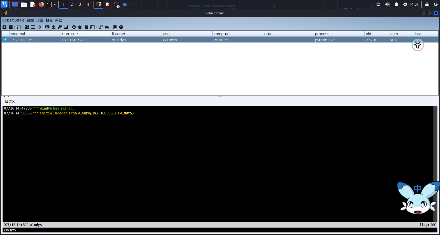The height and width of the screenshot is (235, 440).
Task: Click the cloud icon in toolbar
Action: coord(107,27)
